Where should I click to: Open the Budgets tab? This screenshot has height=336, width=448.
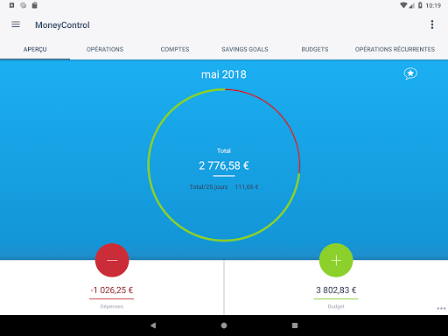click(x=315, y=49)
